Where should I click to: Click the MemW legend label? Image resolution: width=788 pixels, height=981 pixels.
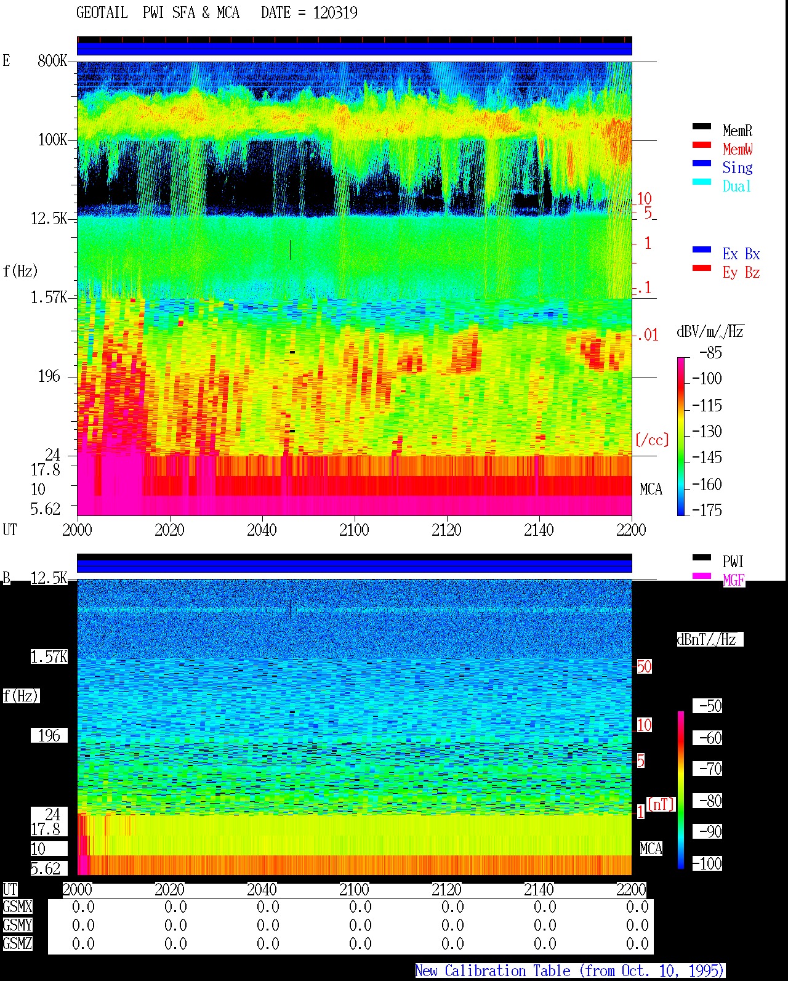[x=738, y=149]
